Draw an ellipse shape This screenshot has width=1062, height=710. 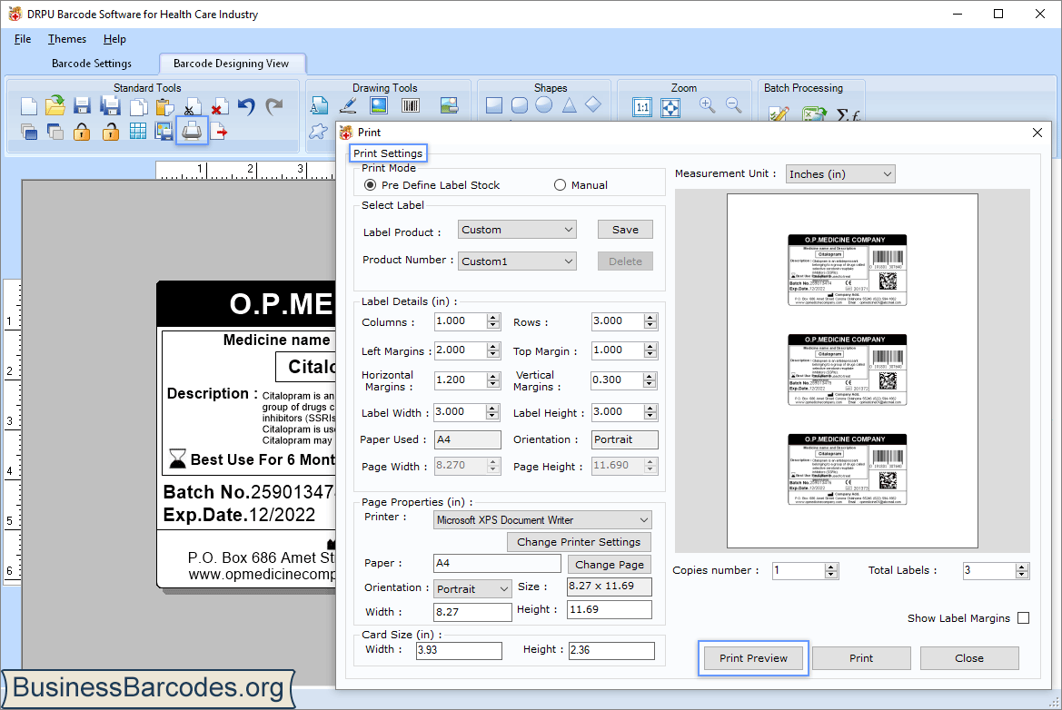point(544,105)
